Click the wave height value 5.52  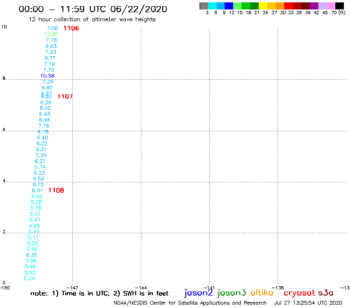[x=30, y=273]
